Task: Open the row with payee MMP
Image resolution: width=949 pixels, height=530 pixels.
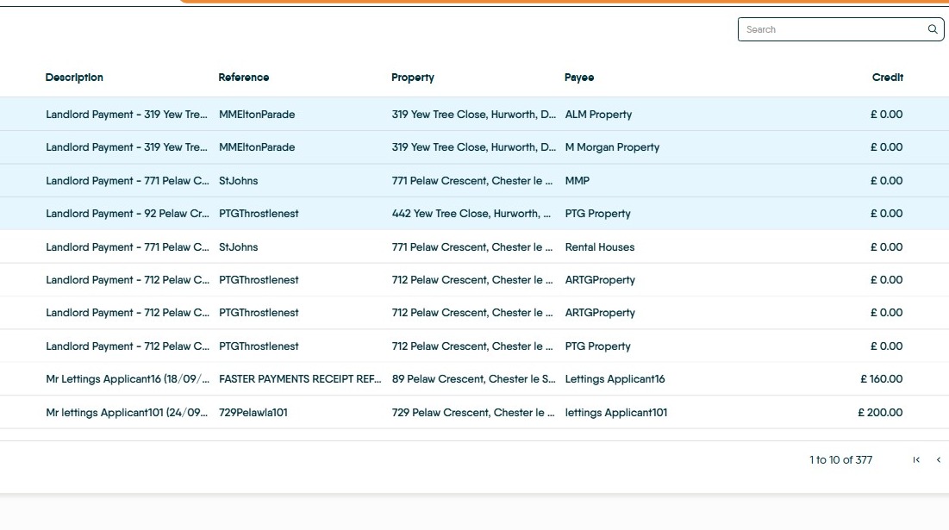Action: coord(578,181)
